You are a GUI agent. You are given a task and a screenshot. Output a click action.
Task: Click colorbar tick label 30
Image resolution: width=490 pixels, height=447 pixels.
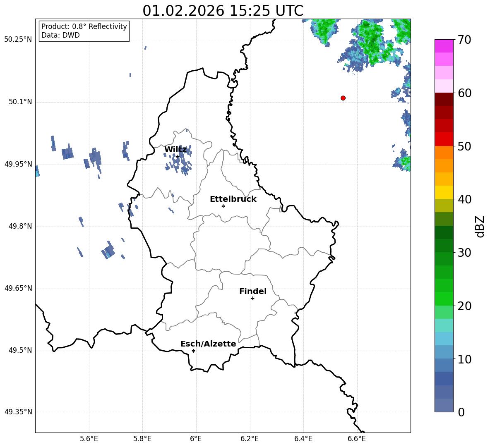tap(464, 253)
